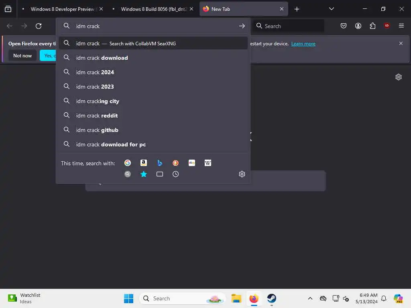
Task: Open search settings gear in dropdown
Action: coord(242,174)
